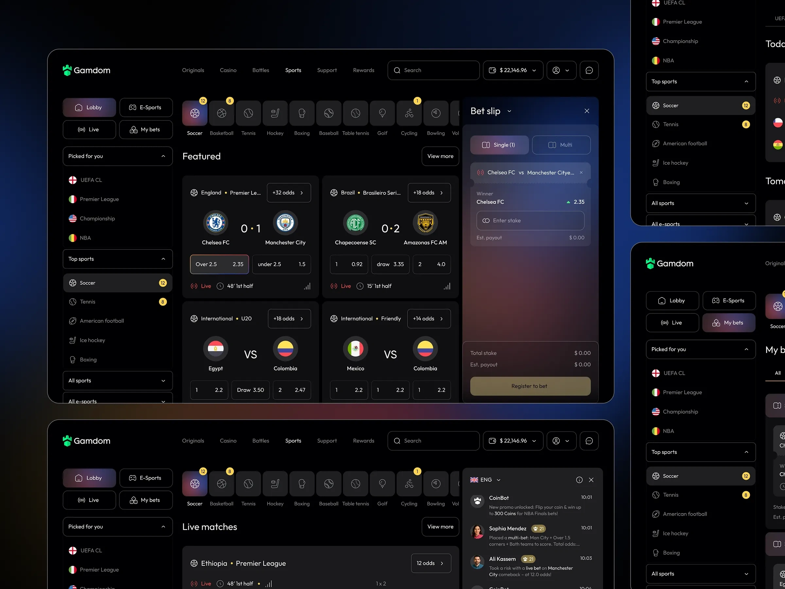Select the Golf sport icon in top panel
The width and height of the screenshot is (785, 589).
[382, 113]
